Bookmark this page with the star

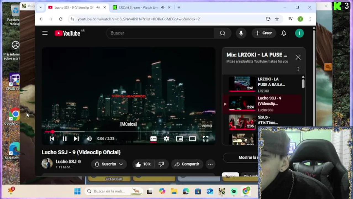click(x=277, y=19)
